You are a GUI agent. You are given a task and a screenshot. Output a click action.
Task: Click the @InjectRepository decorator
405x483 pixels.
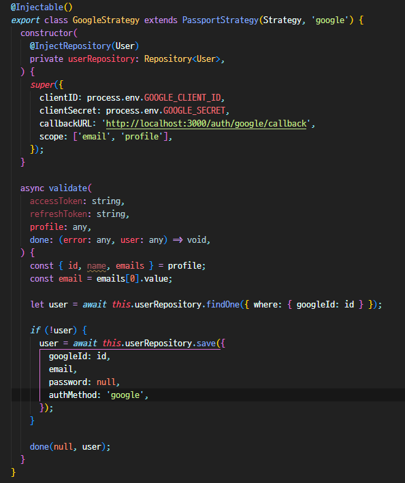pos(70,46)
